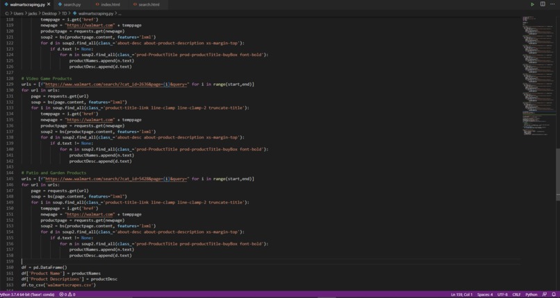Click 'page = requests.get(url)' on line 131
This screenshot has height=298, width=560.
coord(60,96)
